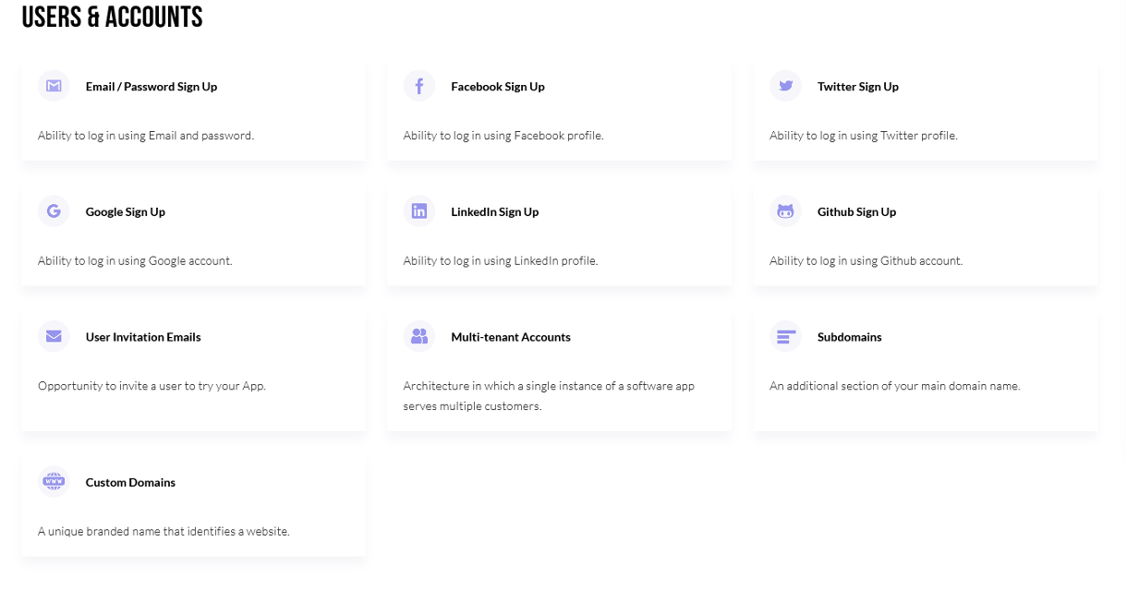Select the Subdomains title
The width and height of the screenshot is (1127, 590).
pyautogui.click(x=850, y=337)
